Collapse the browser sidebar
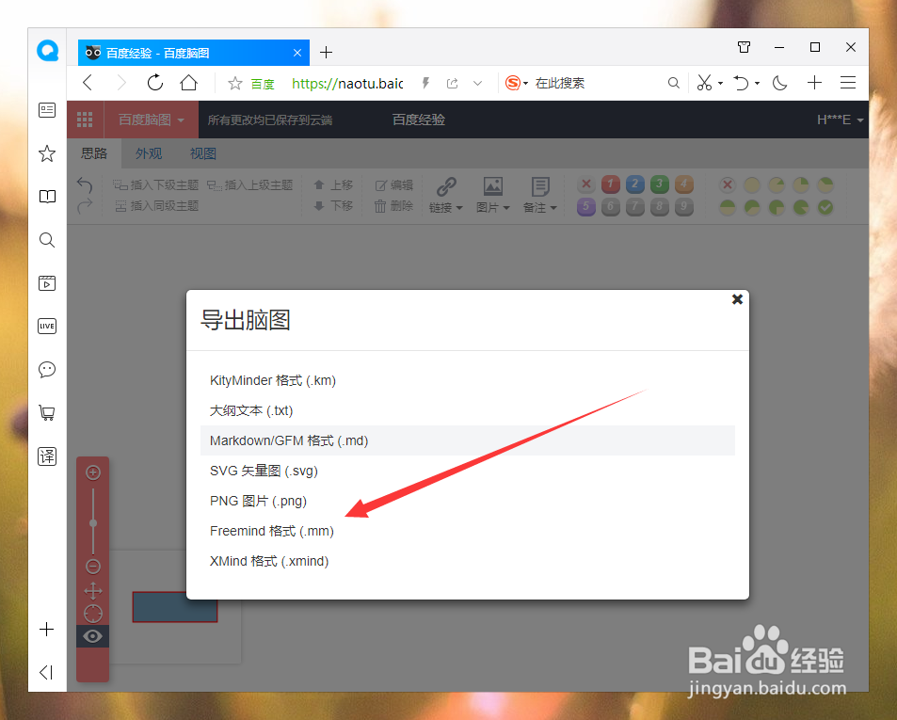Screen dimensions: 897x720 [x=46, y=672]
